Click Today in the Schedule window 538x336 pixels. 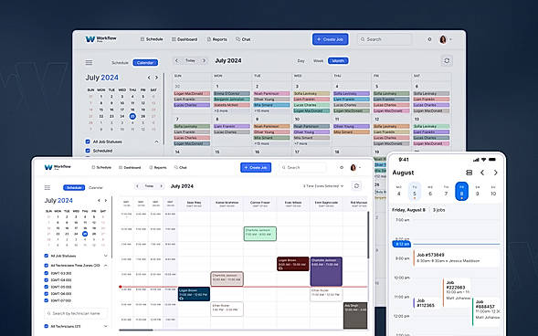pos(149,186)
